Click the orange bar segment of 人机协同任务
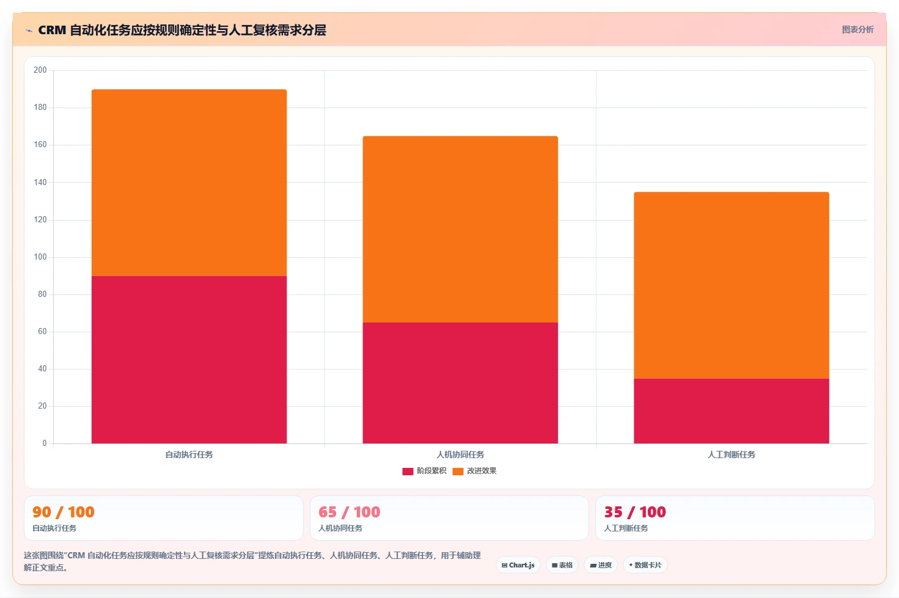The height and width of the screenshot is (598, 899). click(x=460, y=229)
